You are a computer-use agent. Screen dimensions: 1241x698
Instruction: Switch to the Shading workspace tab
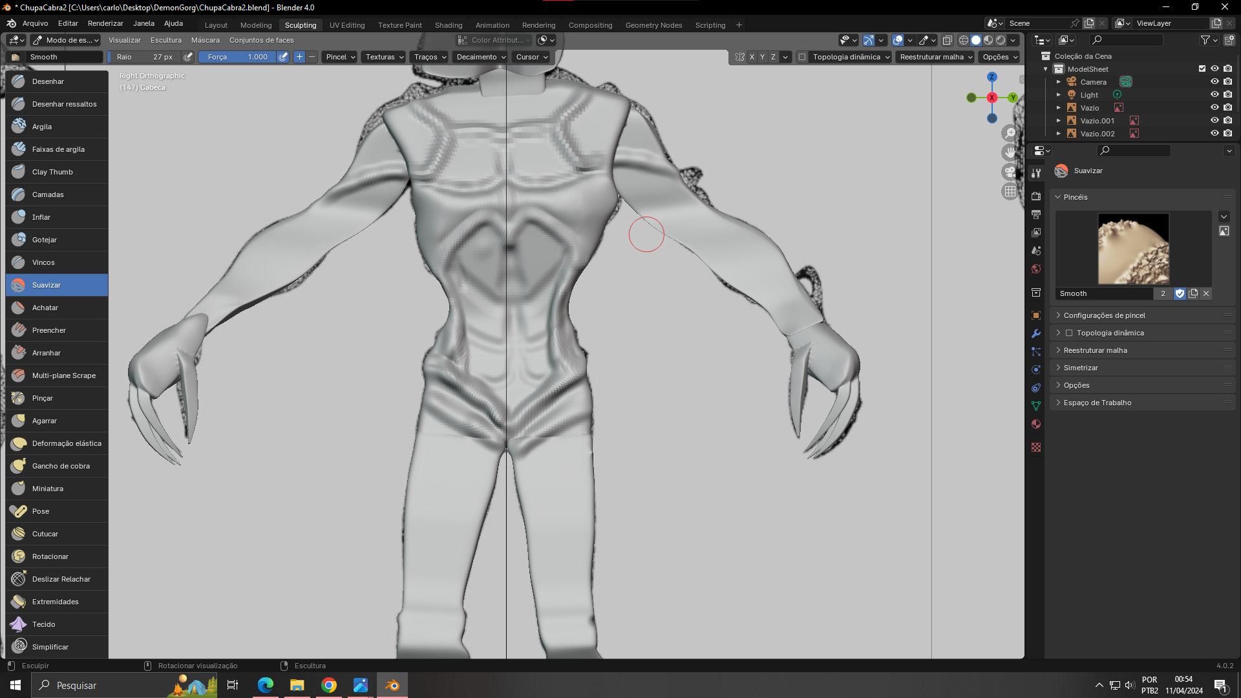(448, 25)
